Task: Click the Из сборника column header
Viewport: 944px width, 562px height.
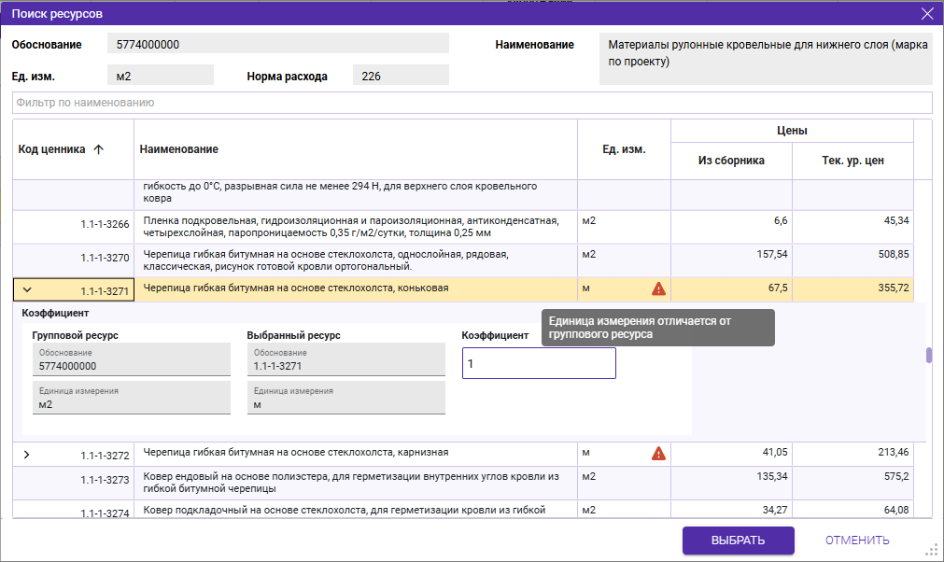Action: click(731, 161)
